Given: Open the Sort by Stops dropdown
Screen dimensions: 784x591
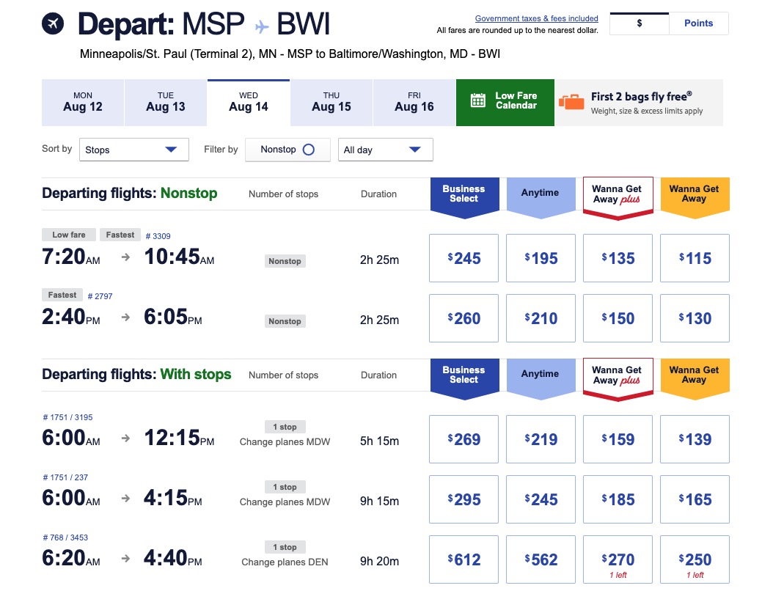Looking at the screenshot, I should 133,149.
